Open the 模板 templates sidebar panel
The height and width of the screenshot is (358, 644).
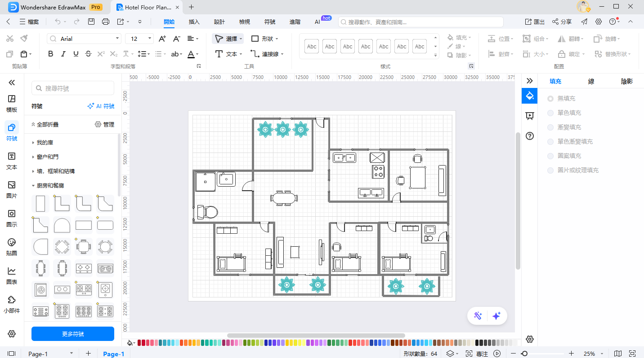[x=12, y=103]
